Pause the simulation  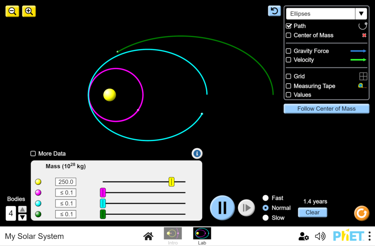pos(222,208)
